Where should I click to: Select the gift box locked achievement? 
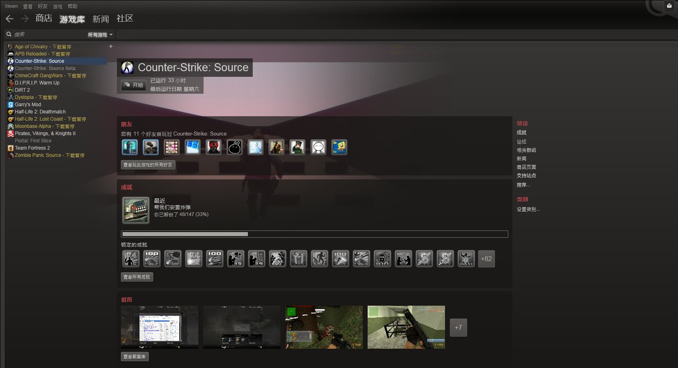click(x=298, y=259)
